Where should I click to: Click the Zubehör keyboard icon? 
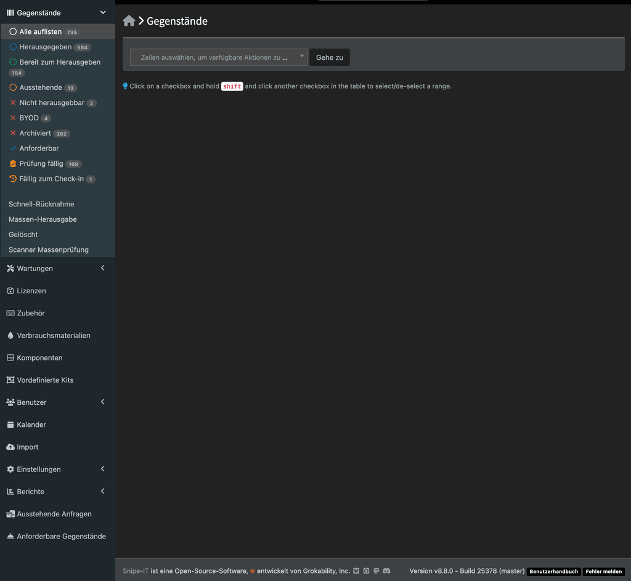tap(10, 313)
